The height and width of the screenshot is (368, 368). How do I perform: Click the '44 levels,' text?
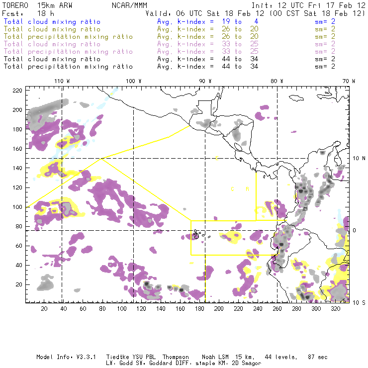(x=281, y=357)
